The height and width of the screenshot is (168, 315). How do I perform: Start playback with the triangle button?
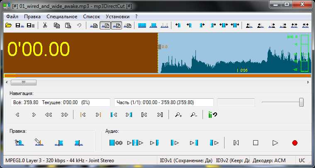(x=275, y=143)
